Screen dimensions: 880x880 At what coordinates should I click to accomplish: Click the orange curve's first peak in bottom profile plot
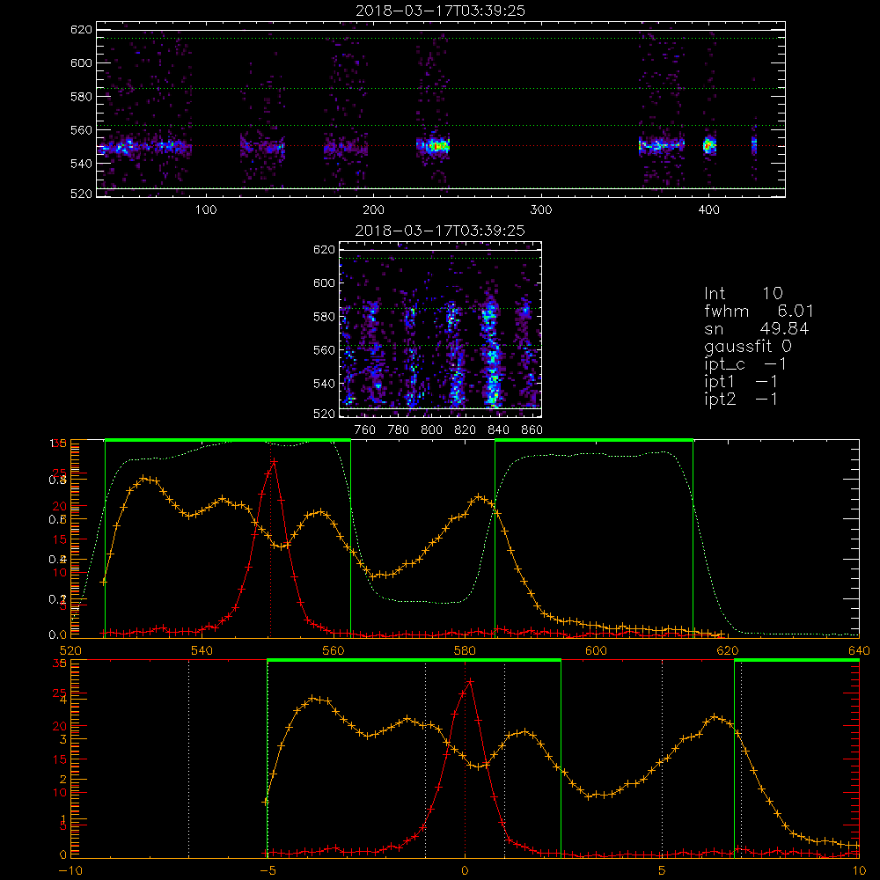(314, 698)
